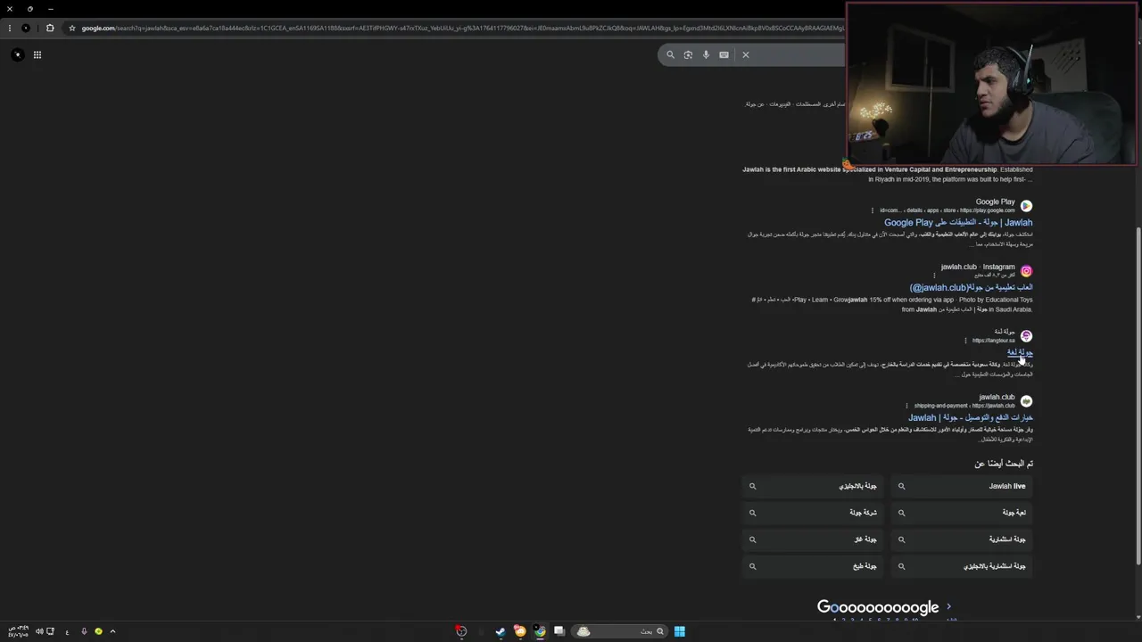This screenshot has width=1142, height=642.
Task: Switch to Chrome on the taskbar
Action: tap(540, 631)
